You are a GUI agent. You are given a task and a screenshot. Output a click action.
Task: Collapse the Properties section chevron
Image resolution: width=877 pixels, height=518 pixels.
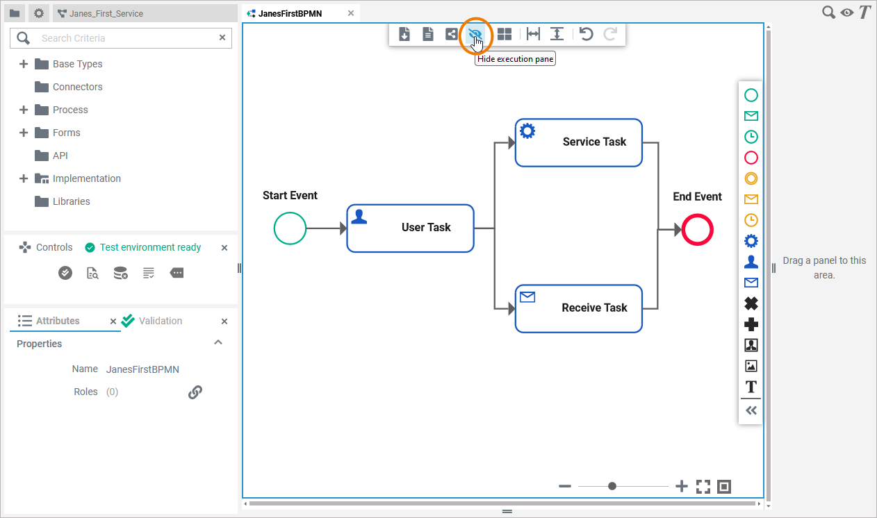click(x=218, y=343)
